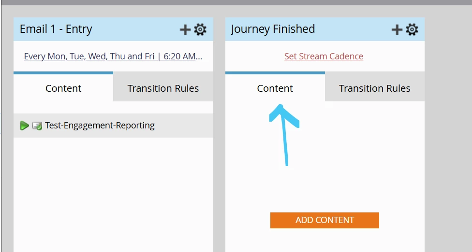Open the gear menu of Journey Finished stream

(x=412, y=29)
